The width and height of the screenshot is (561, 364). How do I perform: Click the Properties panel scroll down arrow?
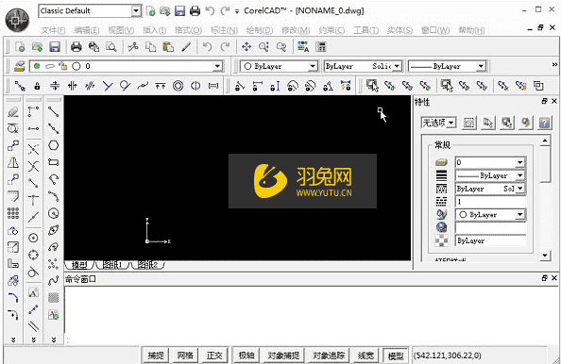click(545, 256)
